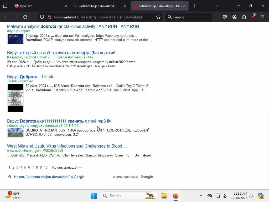This screenshot has height=202, width=269.
Task: Open West Nile and Usutu Virus result
Action: (x=67, y=146)
